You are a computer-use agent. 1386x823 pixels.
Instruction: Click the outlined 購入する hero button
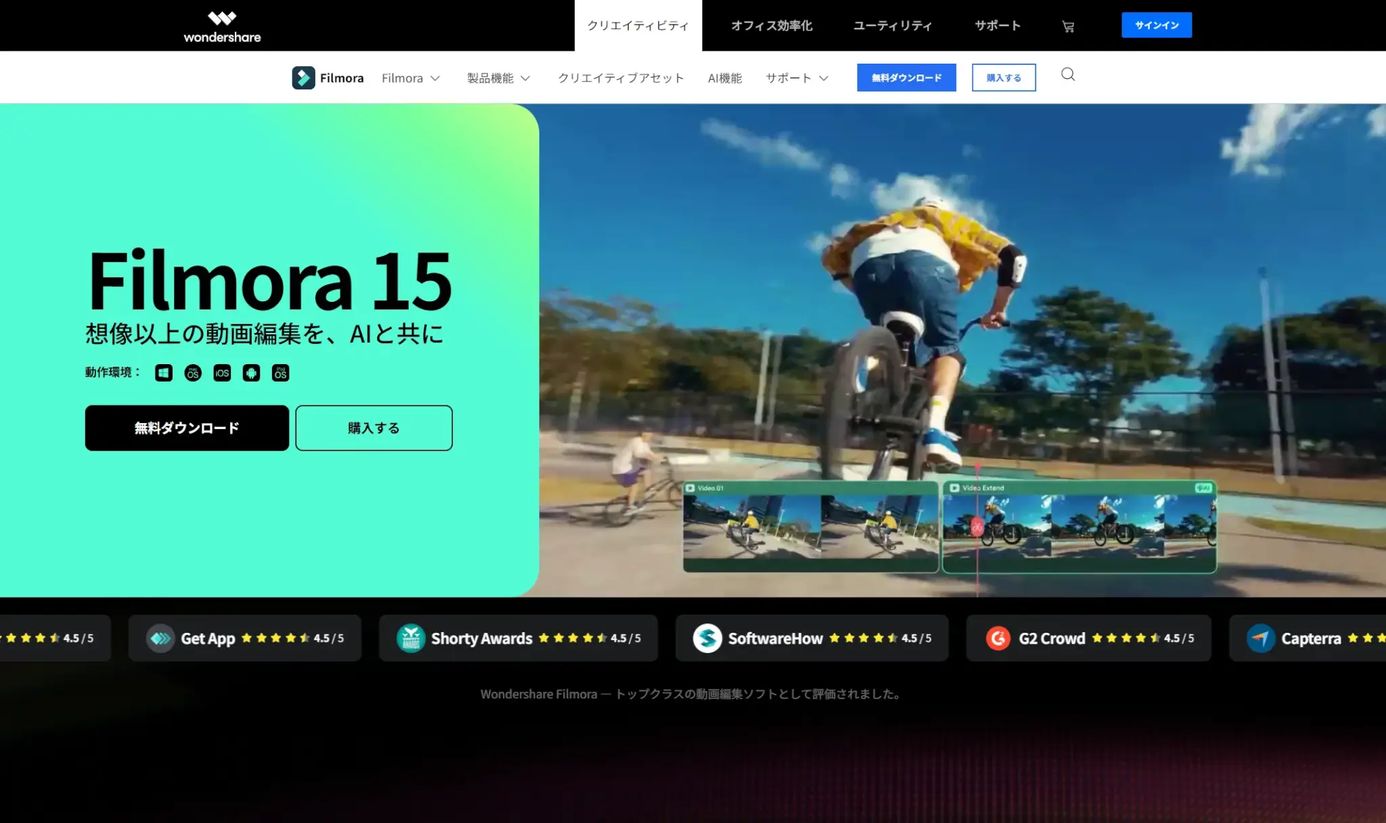click(374, 428)
